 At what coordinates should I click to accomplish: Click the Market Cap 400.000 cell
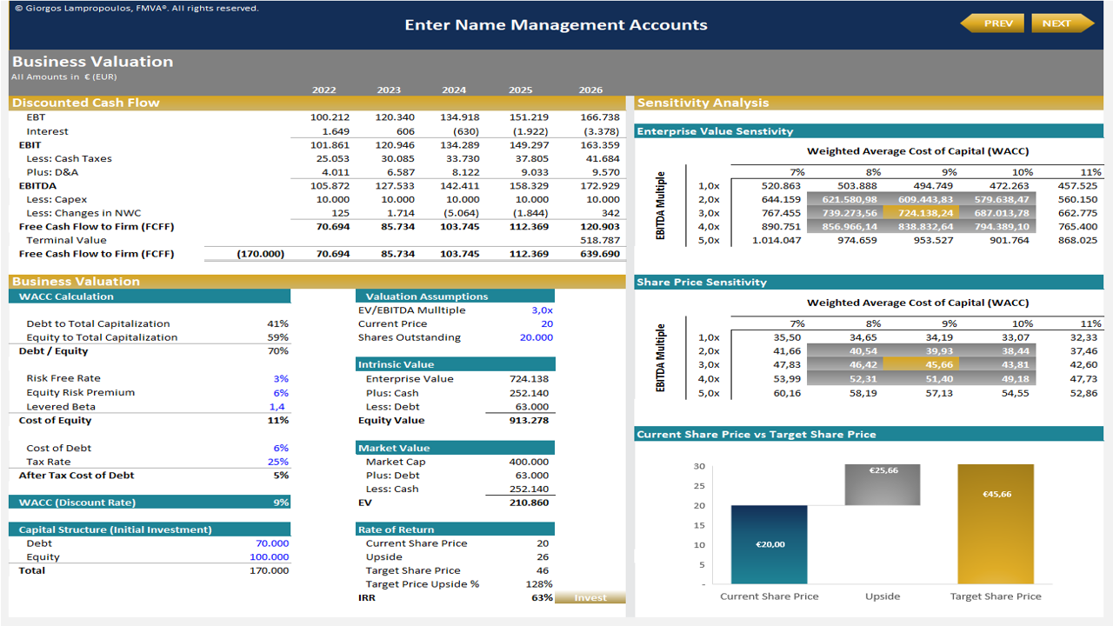pyautogui.click(x=529, y=463)
